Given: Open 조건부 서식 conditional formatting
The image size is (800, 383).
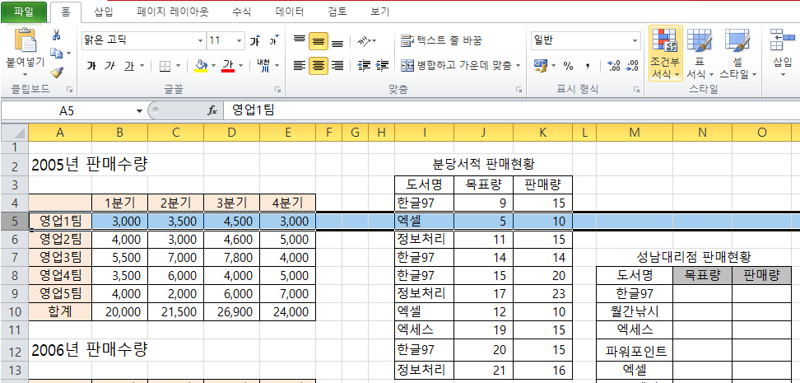Looking at the screenshot, I should point(665,54).
